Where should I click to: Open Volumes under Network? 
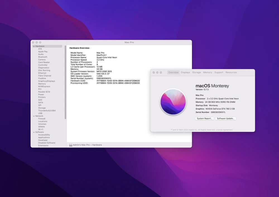(x=42, y=124)
